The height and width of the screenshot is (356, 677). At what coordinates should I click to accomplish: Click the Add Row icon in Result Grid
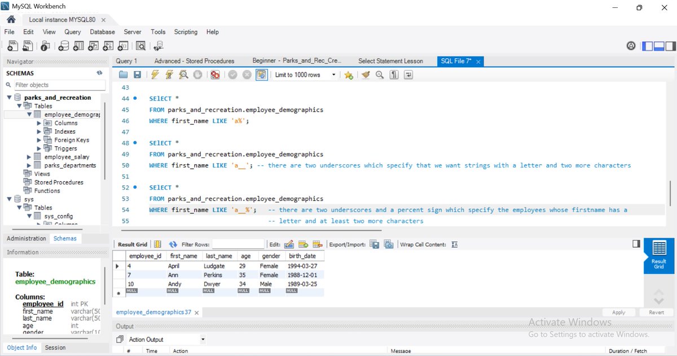(304, 244)
